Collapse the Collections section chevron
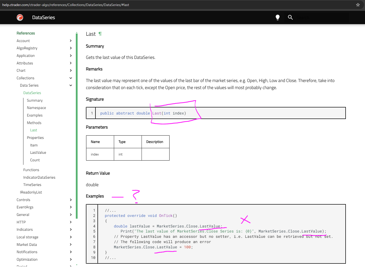Screen dimensions: 365x270 point(71,78)
